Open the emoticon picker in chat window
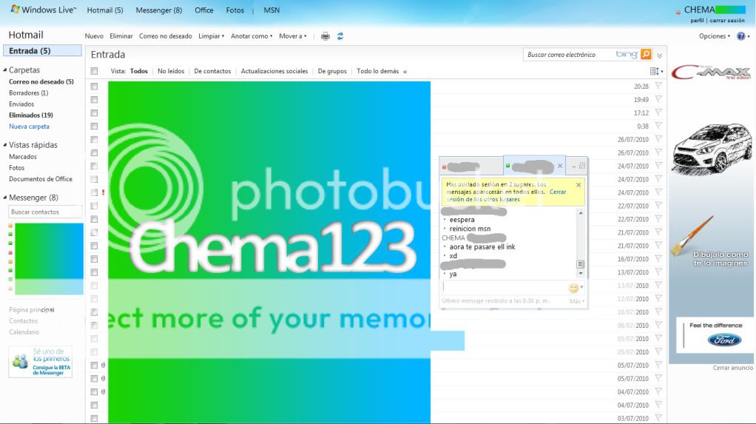The width and height of the screenshot is (756, 424). [574, 288]
